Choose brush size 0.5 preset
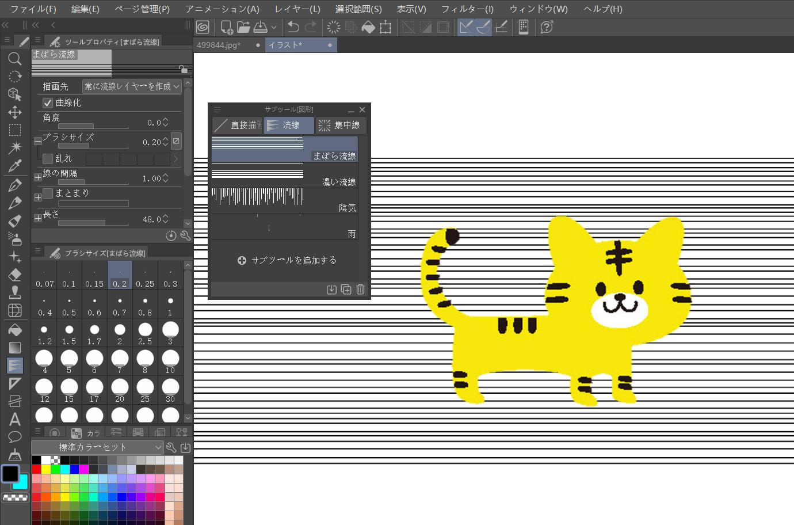794x525 pixels. 69,305
